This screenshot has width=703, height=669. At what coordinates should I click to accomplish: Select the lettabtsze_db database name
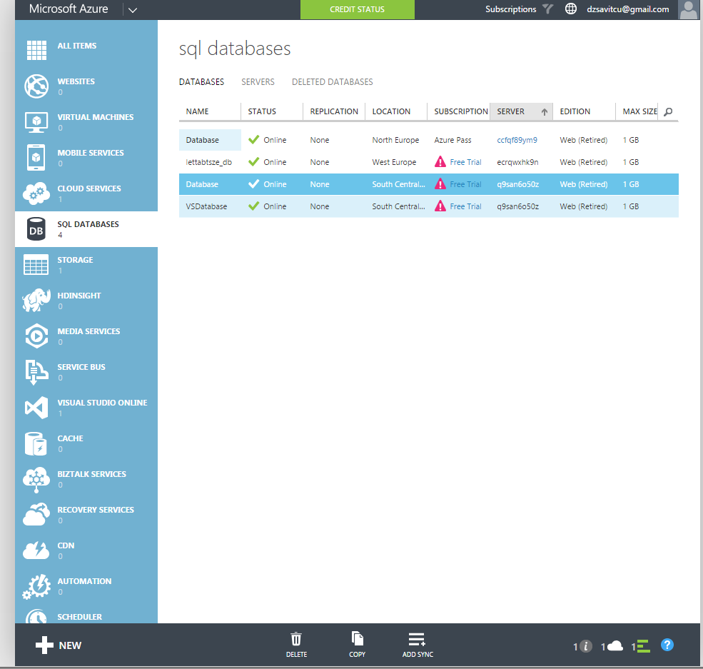[x=208, y=162]
